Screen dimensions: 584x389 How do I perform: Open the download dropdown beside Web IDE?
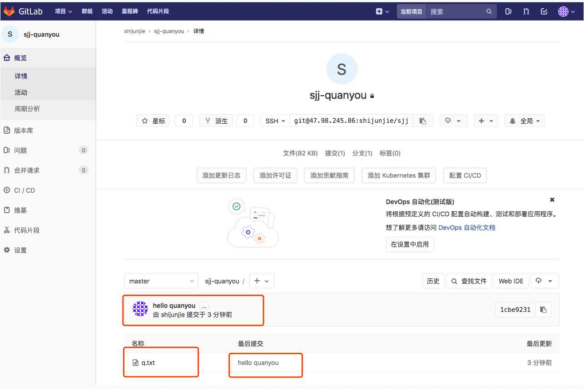click(544, 281)
